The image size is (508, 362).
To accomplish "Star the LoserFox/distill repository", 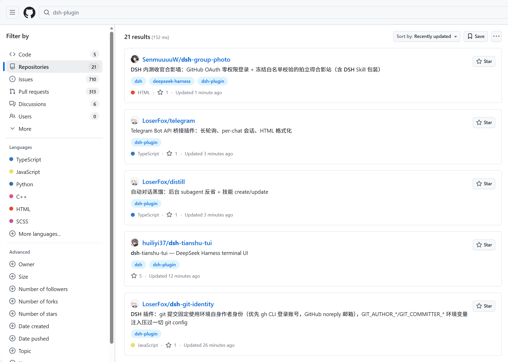I will (x=484, y=184).
